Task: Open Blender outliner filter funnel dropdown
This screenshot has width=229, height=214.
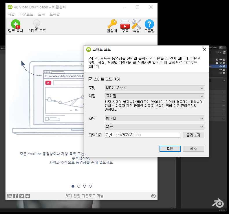Action: tap(219, 52)
